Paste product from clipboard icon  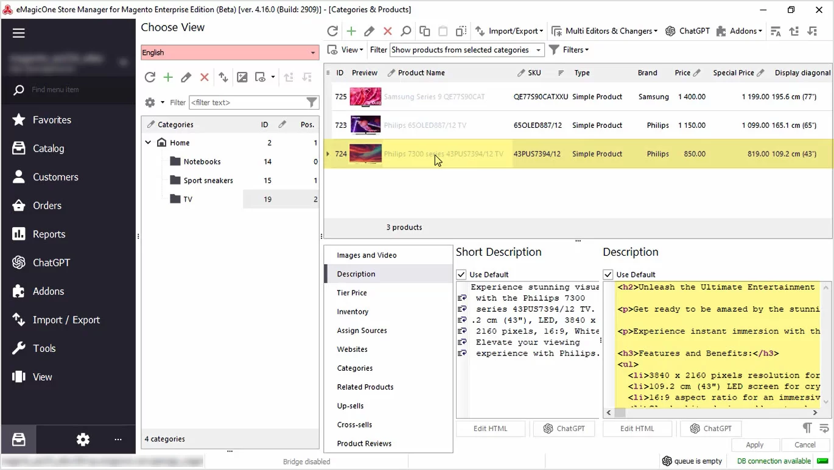443,31
